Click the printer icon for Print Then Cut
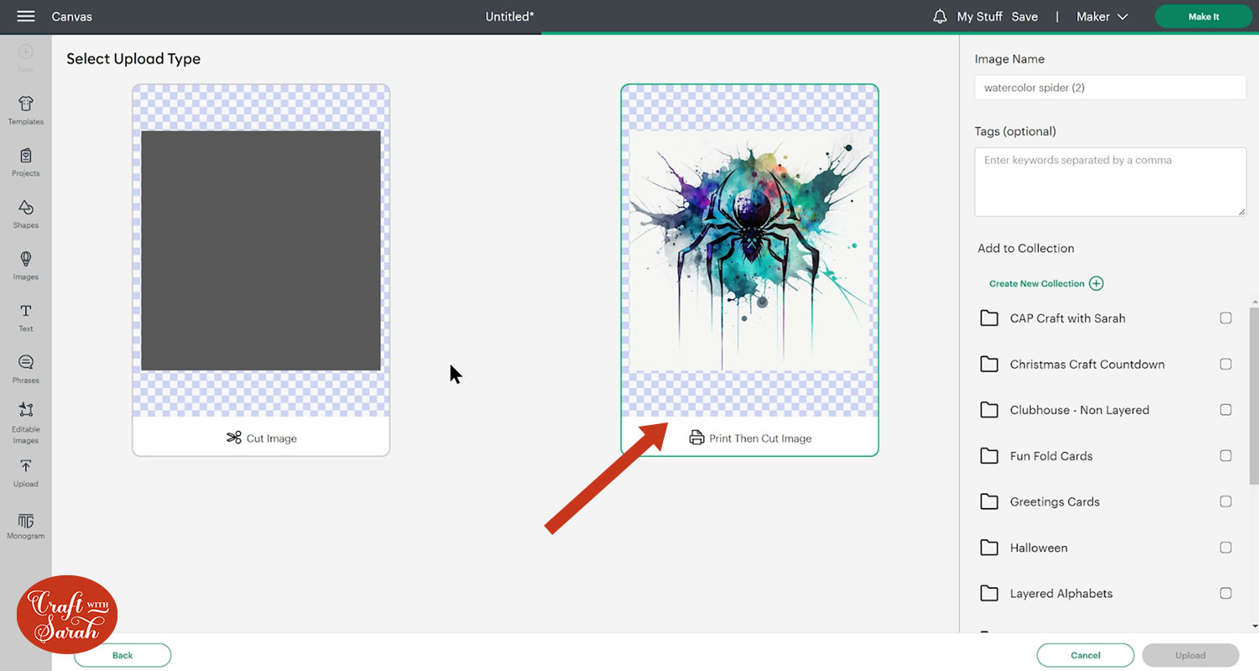The image size is (1259, 671). click(x=697, y=438)
